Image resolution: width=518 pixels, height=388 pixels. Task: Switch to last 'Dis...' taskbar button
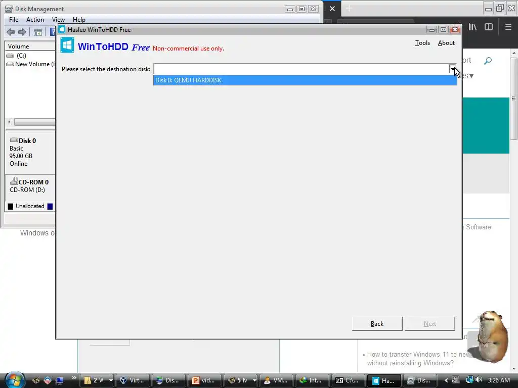point(420,380)
